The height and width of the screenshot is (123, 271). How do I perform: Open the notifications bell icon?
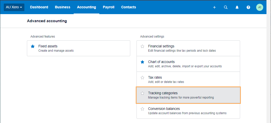click(x=237, y=7)
